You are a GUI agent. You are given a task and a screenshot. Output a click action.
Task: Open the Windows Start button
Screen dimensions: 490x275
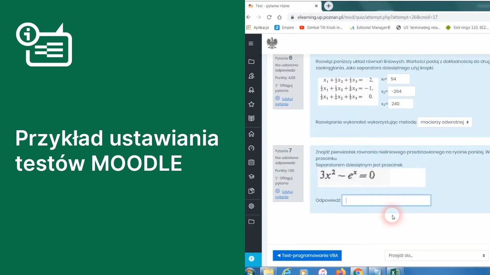[x=250, y=272]
